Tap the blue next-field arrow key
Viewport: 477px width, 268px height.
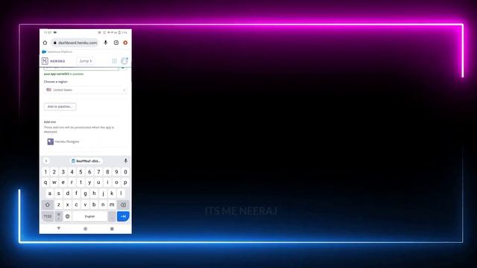[123, 217]
